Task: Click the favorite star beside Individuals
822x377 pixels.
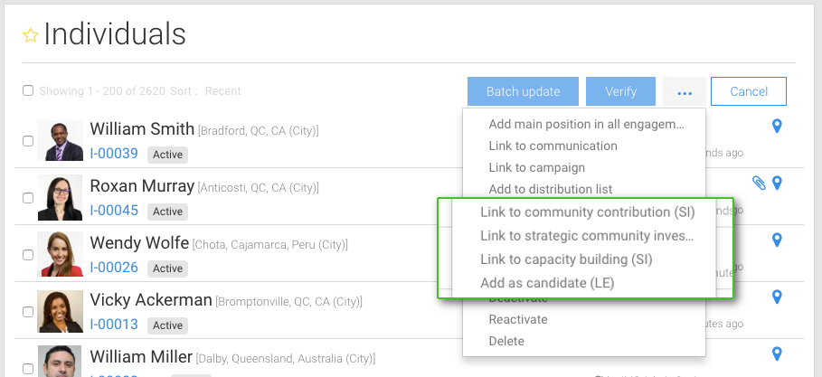Action: (x=31, y=35)
